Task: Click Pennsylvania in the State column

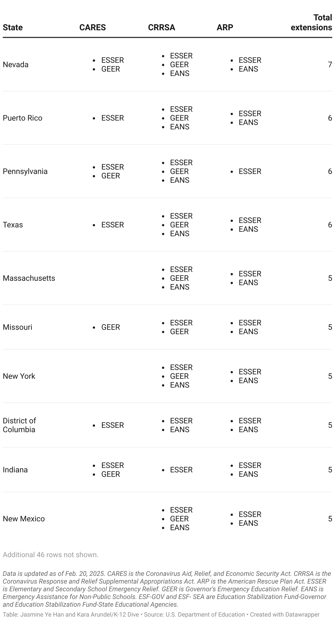Action: pyautogui.click(x=25, y=171)
